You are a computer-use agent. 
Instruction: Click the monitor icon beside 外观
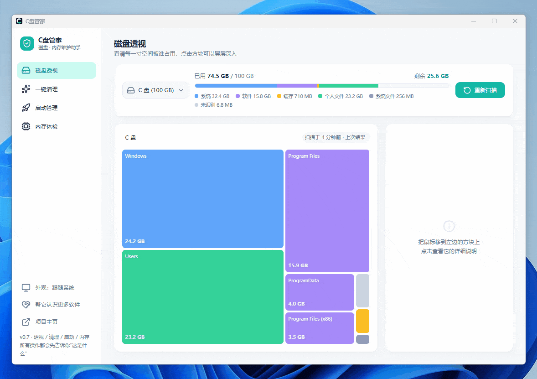[x=26, y=287]
